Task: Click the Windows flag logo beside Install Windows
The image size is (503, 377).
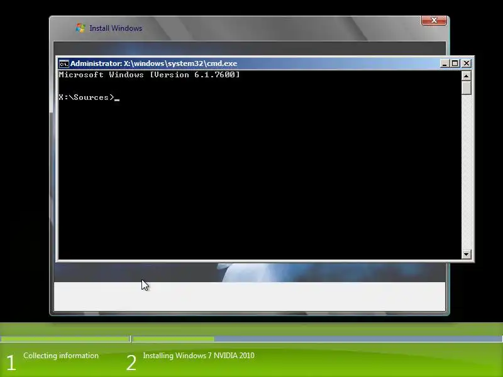Action: tap(80, 28)
